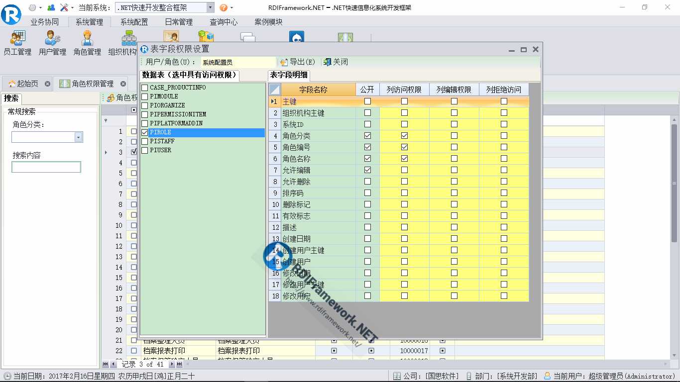The width and height of the screenshot is (680, 382).
Task: Go to last record in navigator
Action: [x=180, y=365]
